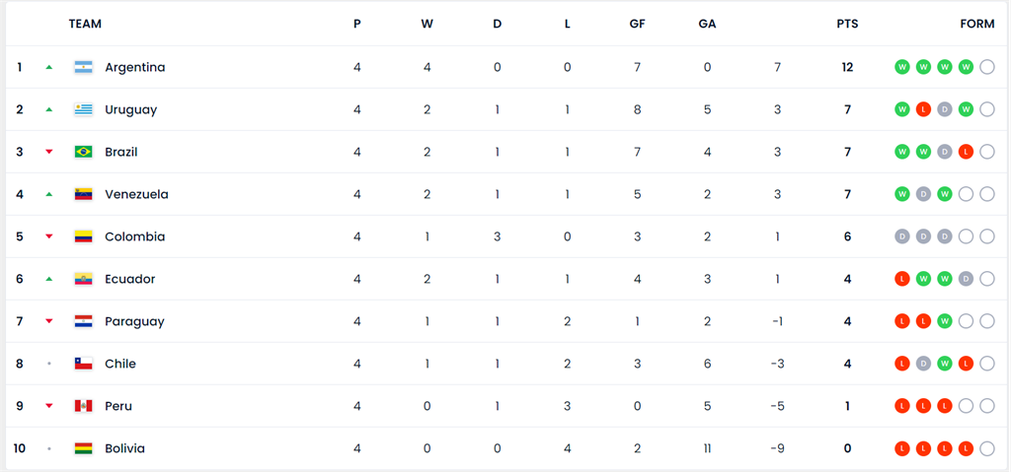The image size is (1011, 472).
Task: Click the Argentina flag icon
Action: pyautogui.click(x=83, y=67)
